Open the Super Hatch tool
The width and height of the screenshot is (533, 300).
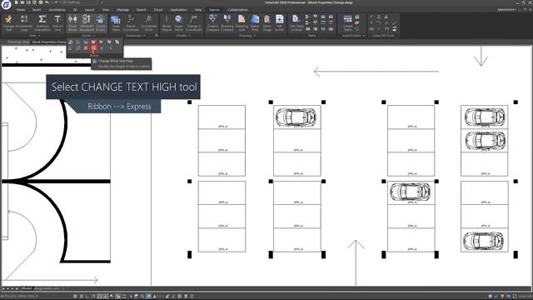[x=179, y=23]
